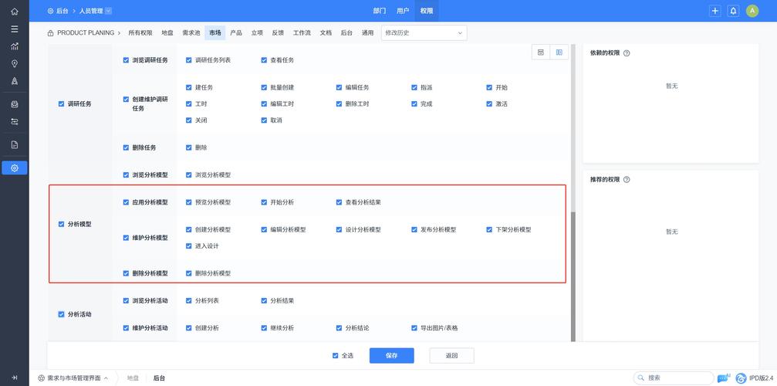Image resolution: width=777 pixels, height=386 pixels.
Task: Uncheck the 调研任务 group checkbox
Action: coord(62,104)
